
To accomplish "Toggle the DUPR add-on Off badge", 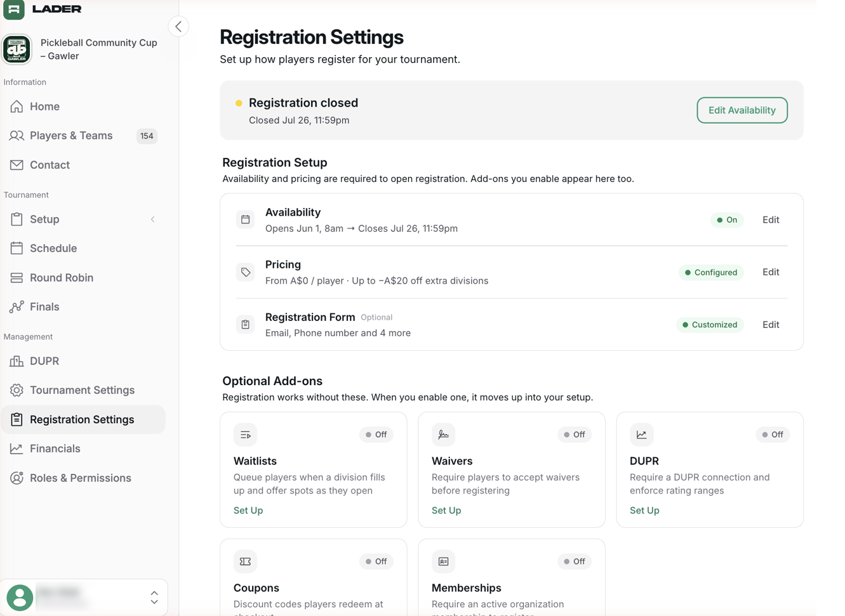I will [773, 435].
